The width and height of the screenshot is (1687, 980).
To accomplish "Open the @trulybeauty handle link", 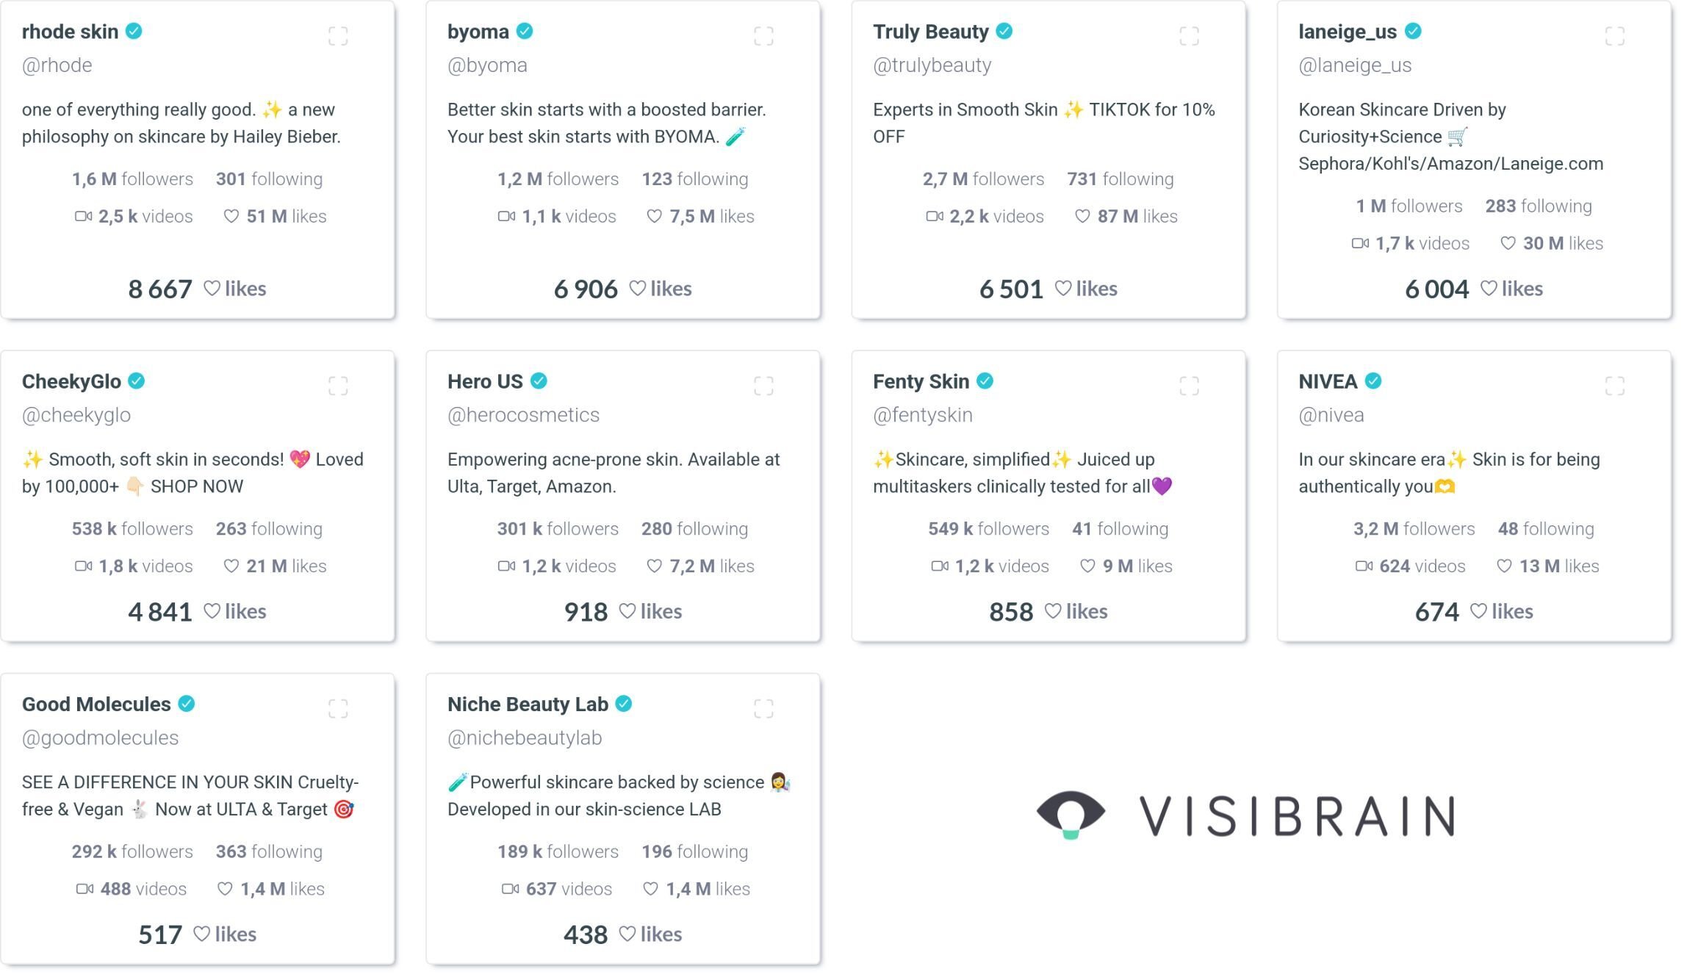I will coord(932,65).
